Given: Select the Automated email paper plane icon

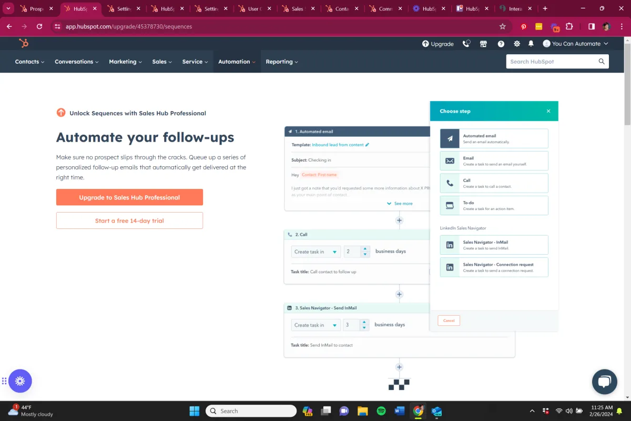Looking at the screenshot, I should (450, 138).
